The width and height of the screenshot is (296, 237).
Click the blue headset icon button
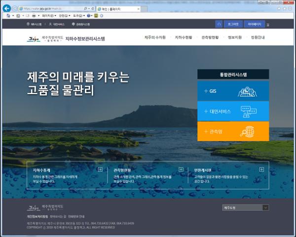219,24
